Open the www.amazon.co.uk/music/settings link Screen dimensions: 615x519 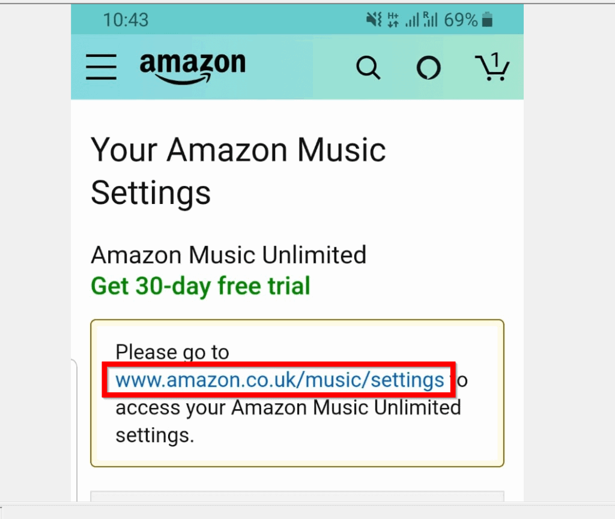280,380
